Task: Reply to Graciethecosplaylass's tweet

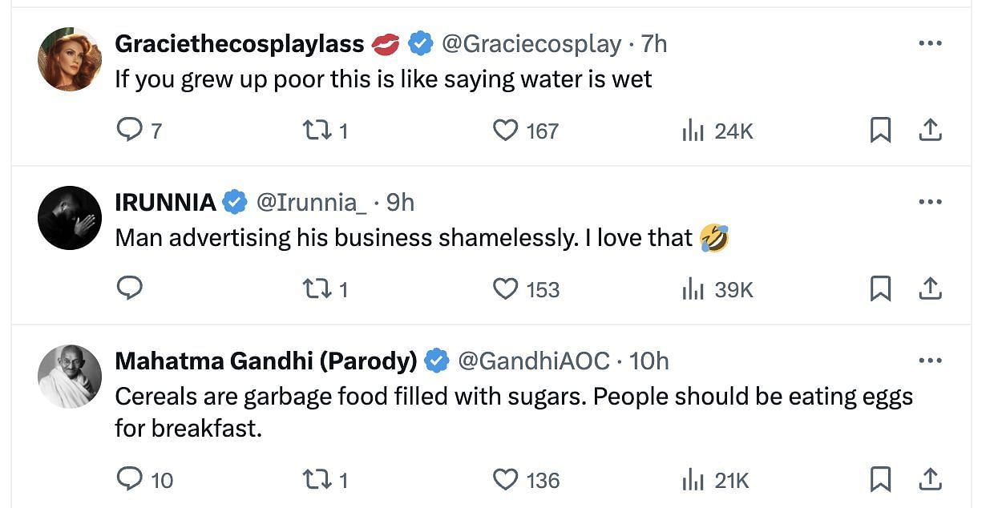Action: [129, 130]
